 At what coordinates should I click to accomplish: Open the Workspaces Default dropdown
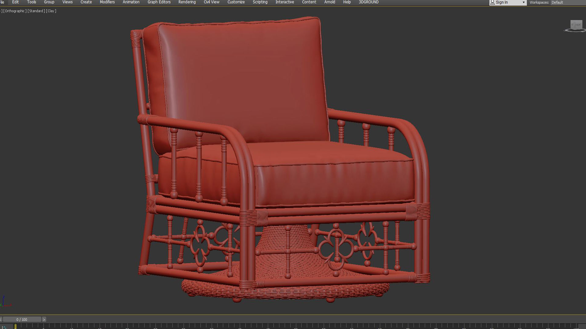(568, 2)
